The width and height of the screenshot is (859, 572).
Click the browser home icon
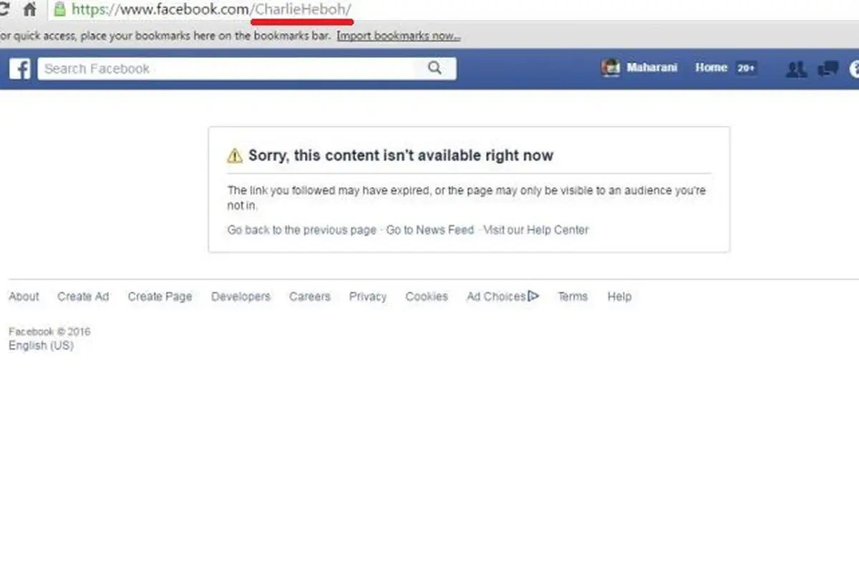coord(29,10)
